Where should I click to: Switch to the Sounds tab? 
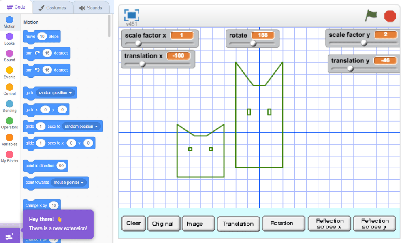[x=91, y=8]
